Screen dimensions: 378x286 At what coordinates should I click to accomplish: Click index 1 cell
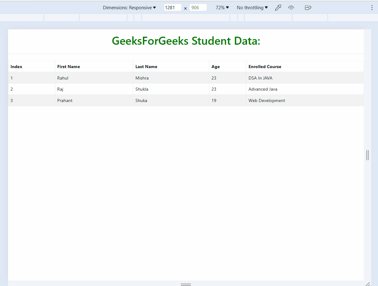pos(31,78)
